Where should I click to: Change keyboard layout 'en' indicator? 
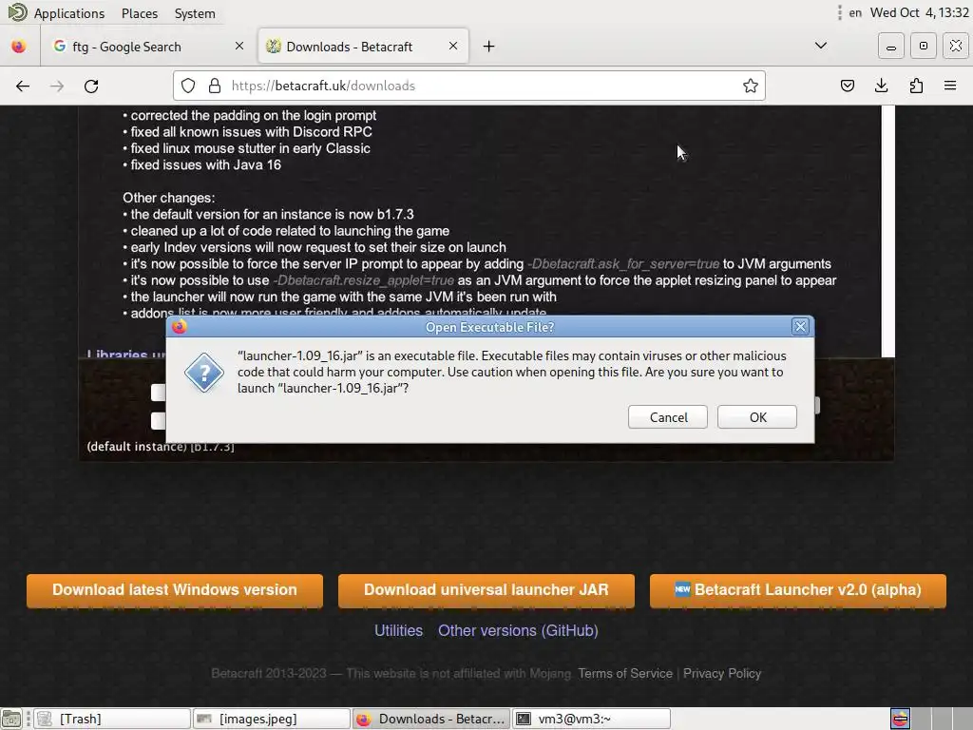pos(855,12)
